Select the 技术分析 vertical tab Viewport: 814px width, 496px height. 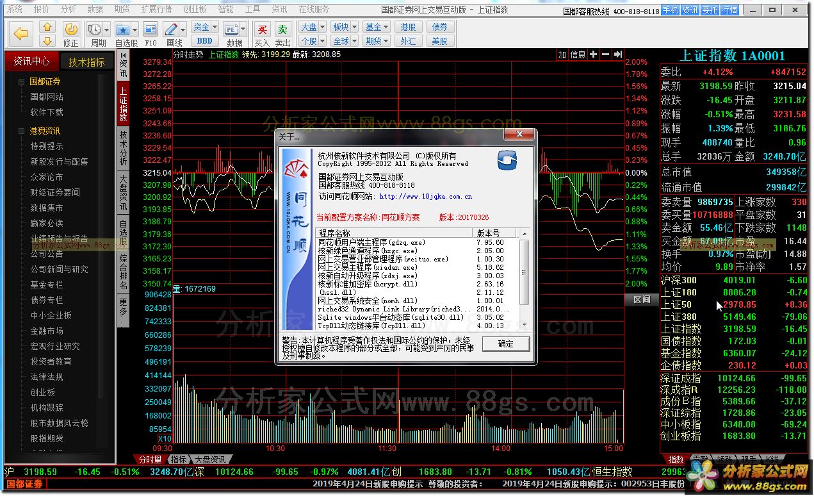coord(124,148)
